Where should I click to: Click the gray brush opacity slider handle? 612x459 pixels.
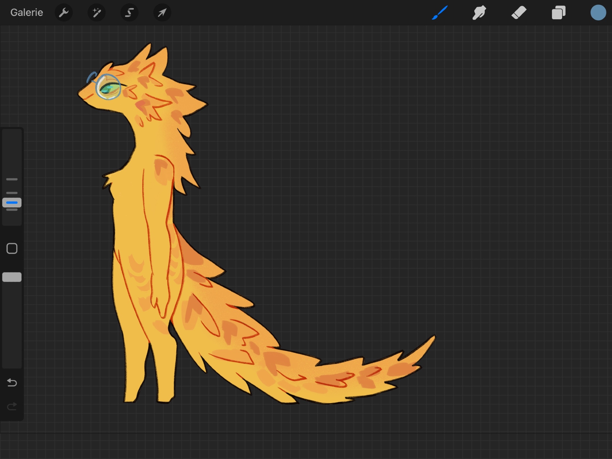pyautogui.click(x=12, y=277)
